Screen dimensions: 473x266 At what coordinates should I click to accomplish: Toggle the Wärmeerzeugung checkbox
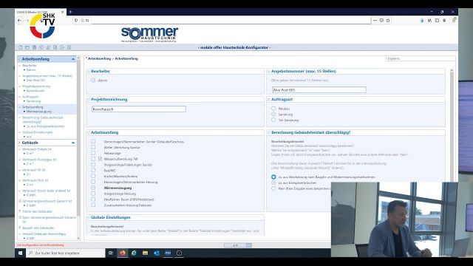point(93,188)
